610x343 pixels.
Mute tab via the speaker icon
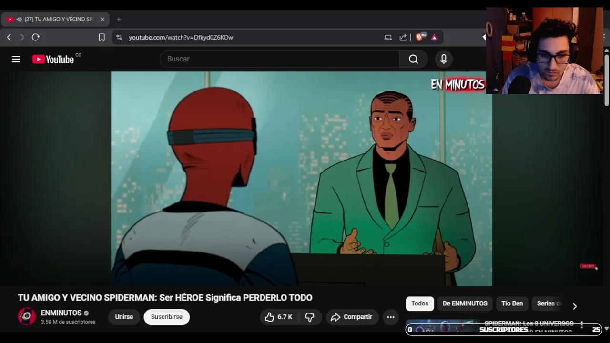point(19,20)
